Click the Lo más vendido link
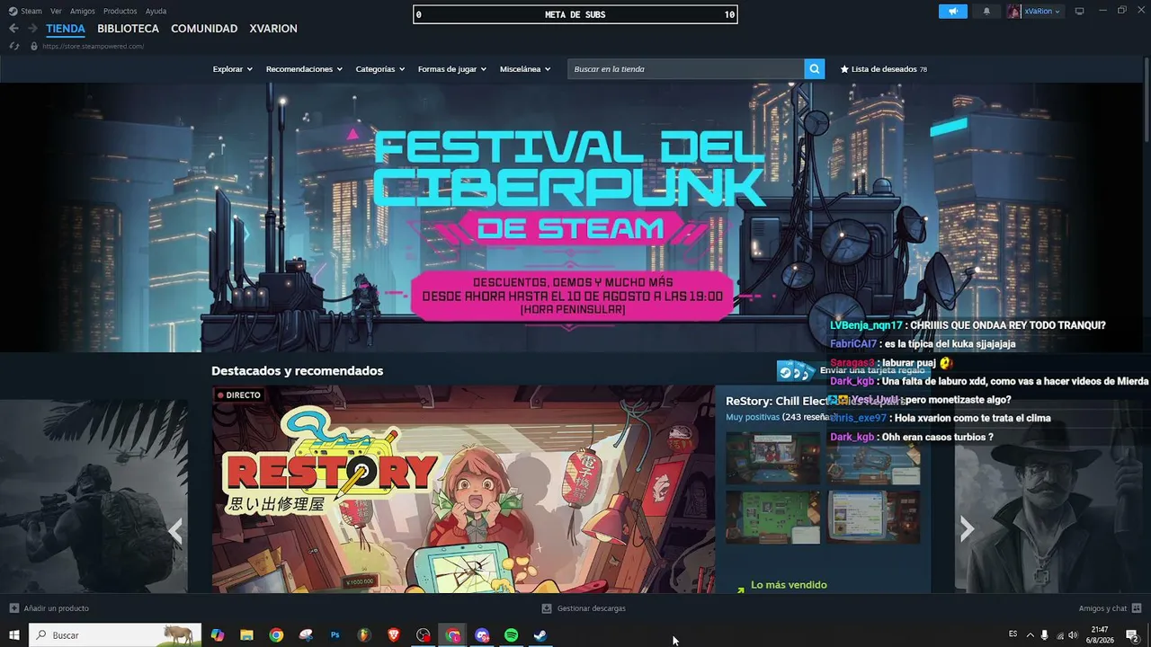 [789, 585]
